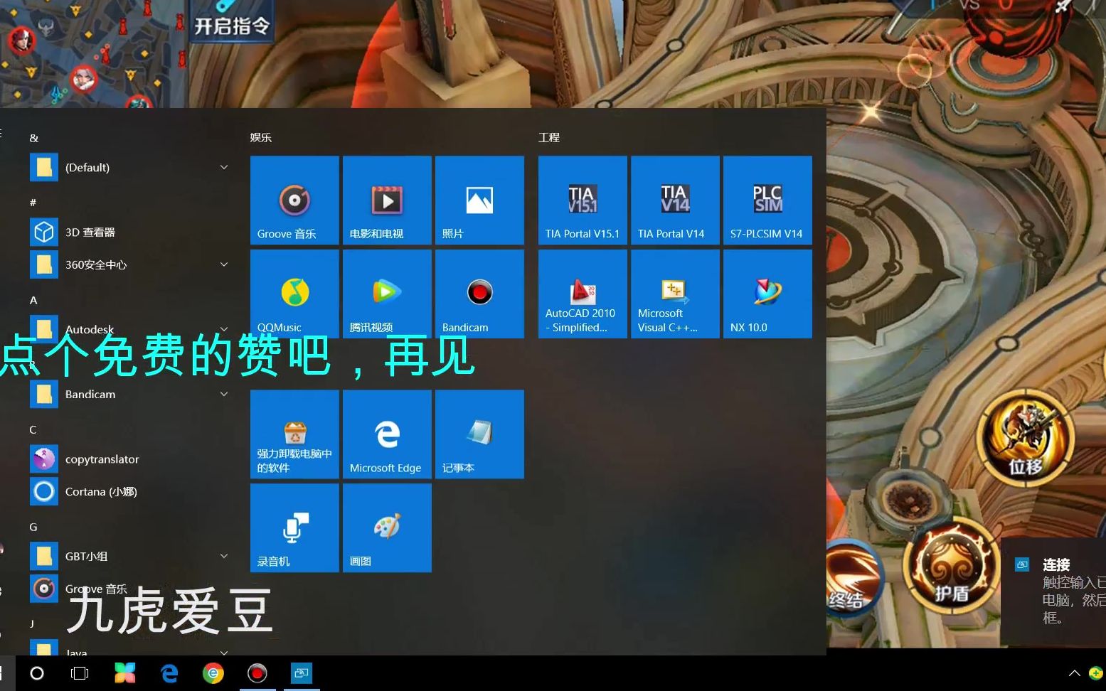This screenshot has height=691, width=1106.
Task: Click the Cortana circle on taskbar
Action: [x=37, y=673]
